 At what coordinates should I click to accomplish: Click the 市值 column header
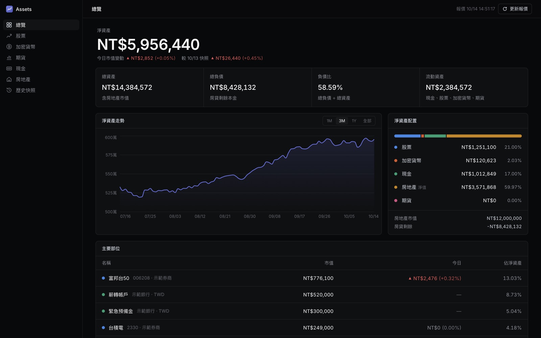(329, 263)
